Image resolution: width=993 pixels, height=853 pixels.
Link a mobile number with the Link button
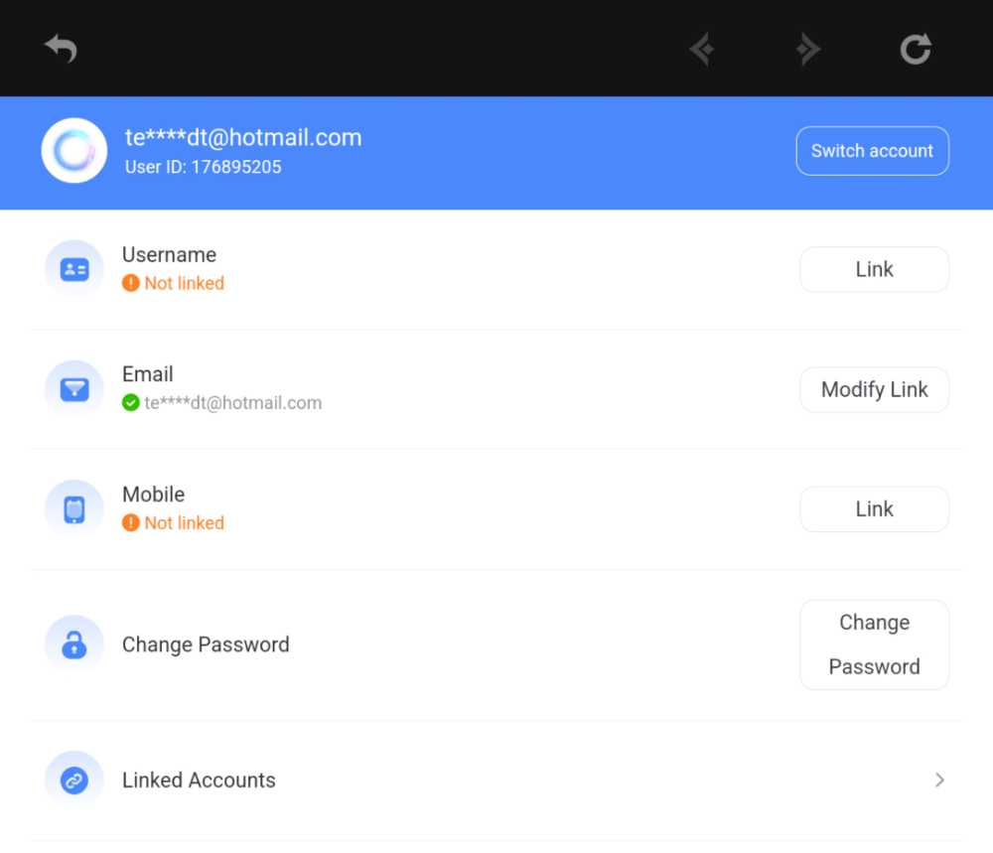(x=874, y=509)
